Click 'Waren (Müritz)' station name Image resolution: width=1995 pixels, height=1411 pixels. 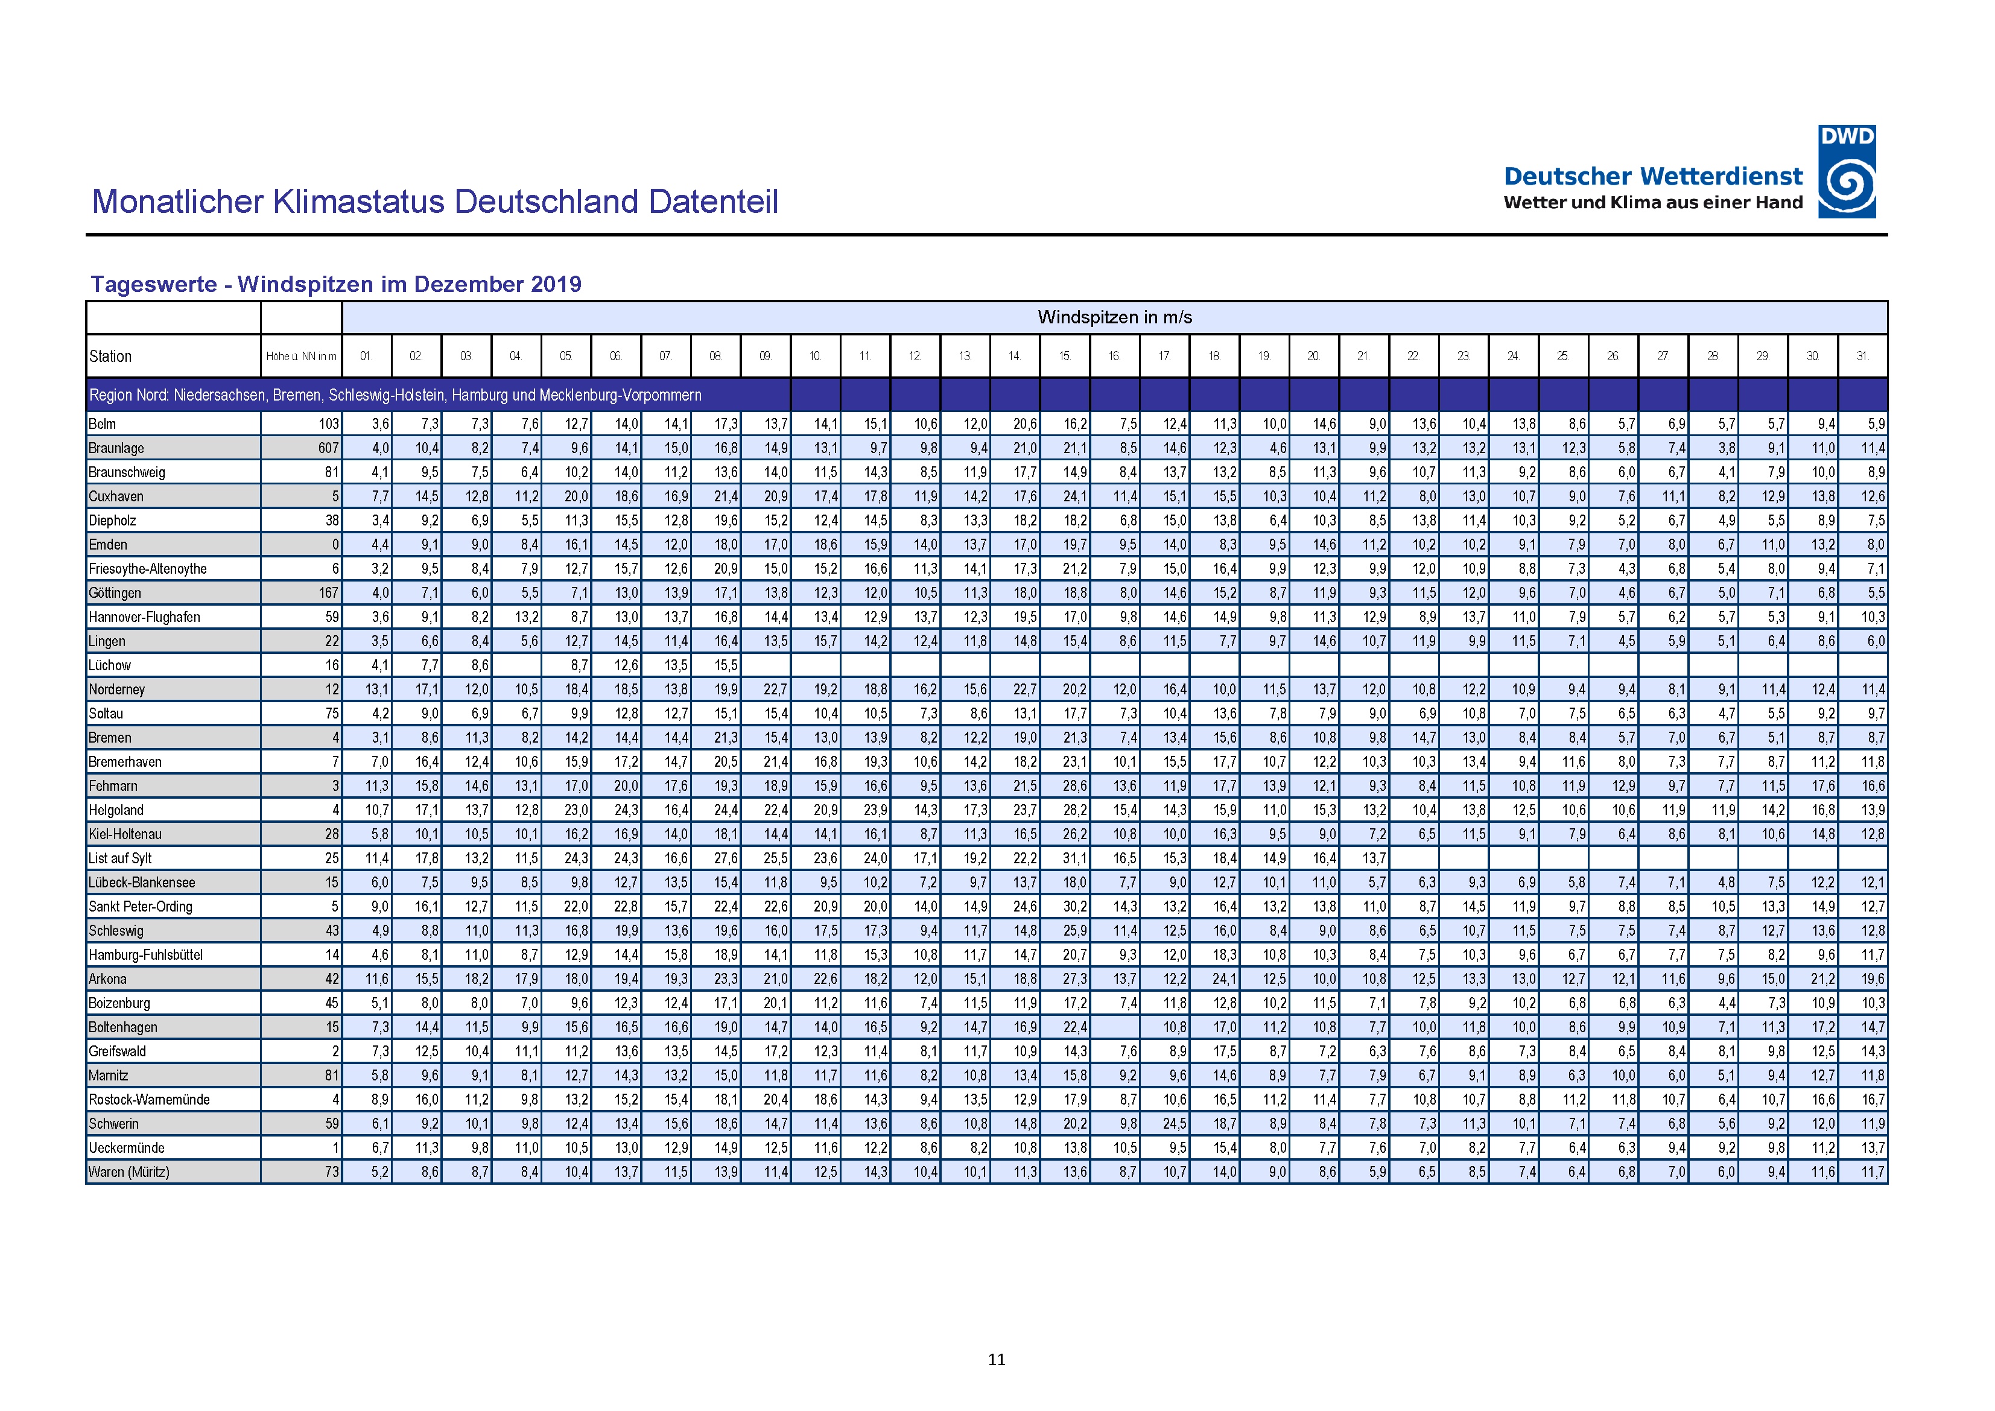[x=130, y=1172]
